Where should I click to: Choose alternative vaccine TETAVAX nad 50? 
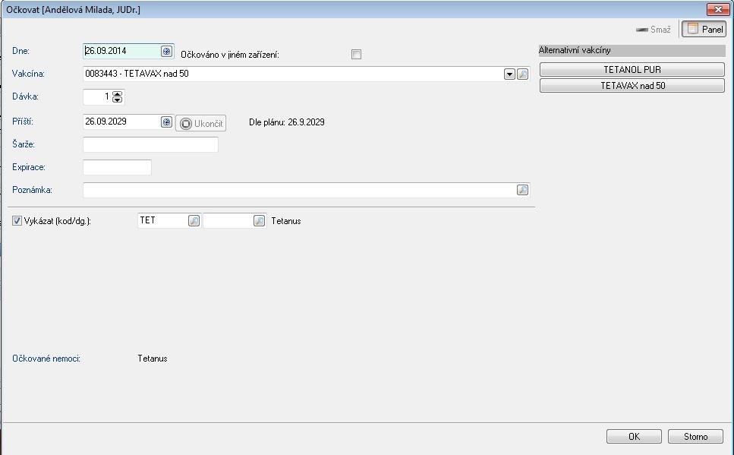tap(632, 85)
